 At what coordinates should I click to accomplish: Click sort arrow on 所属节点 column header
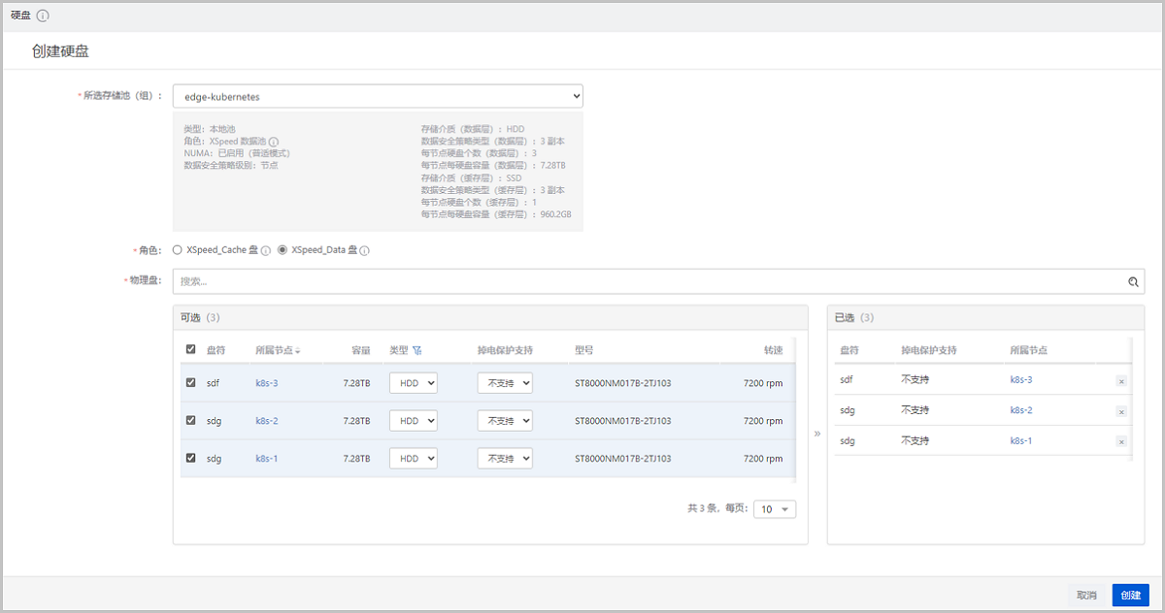pyautogui.click(x=298, y=351)
